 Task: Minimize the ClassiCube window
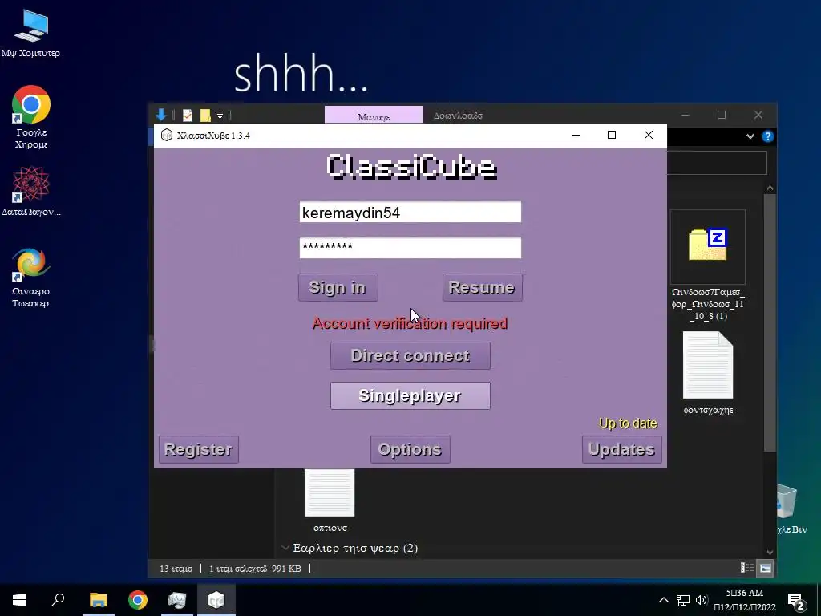click(576, 135)
